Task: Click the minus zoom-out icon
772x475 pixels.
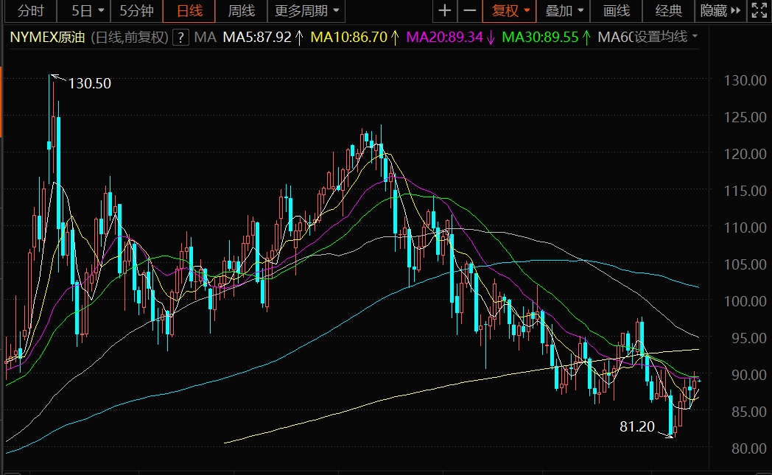Action: [x=469, y=11]
